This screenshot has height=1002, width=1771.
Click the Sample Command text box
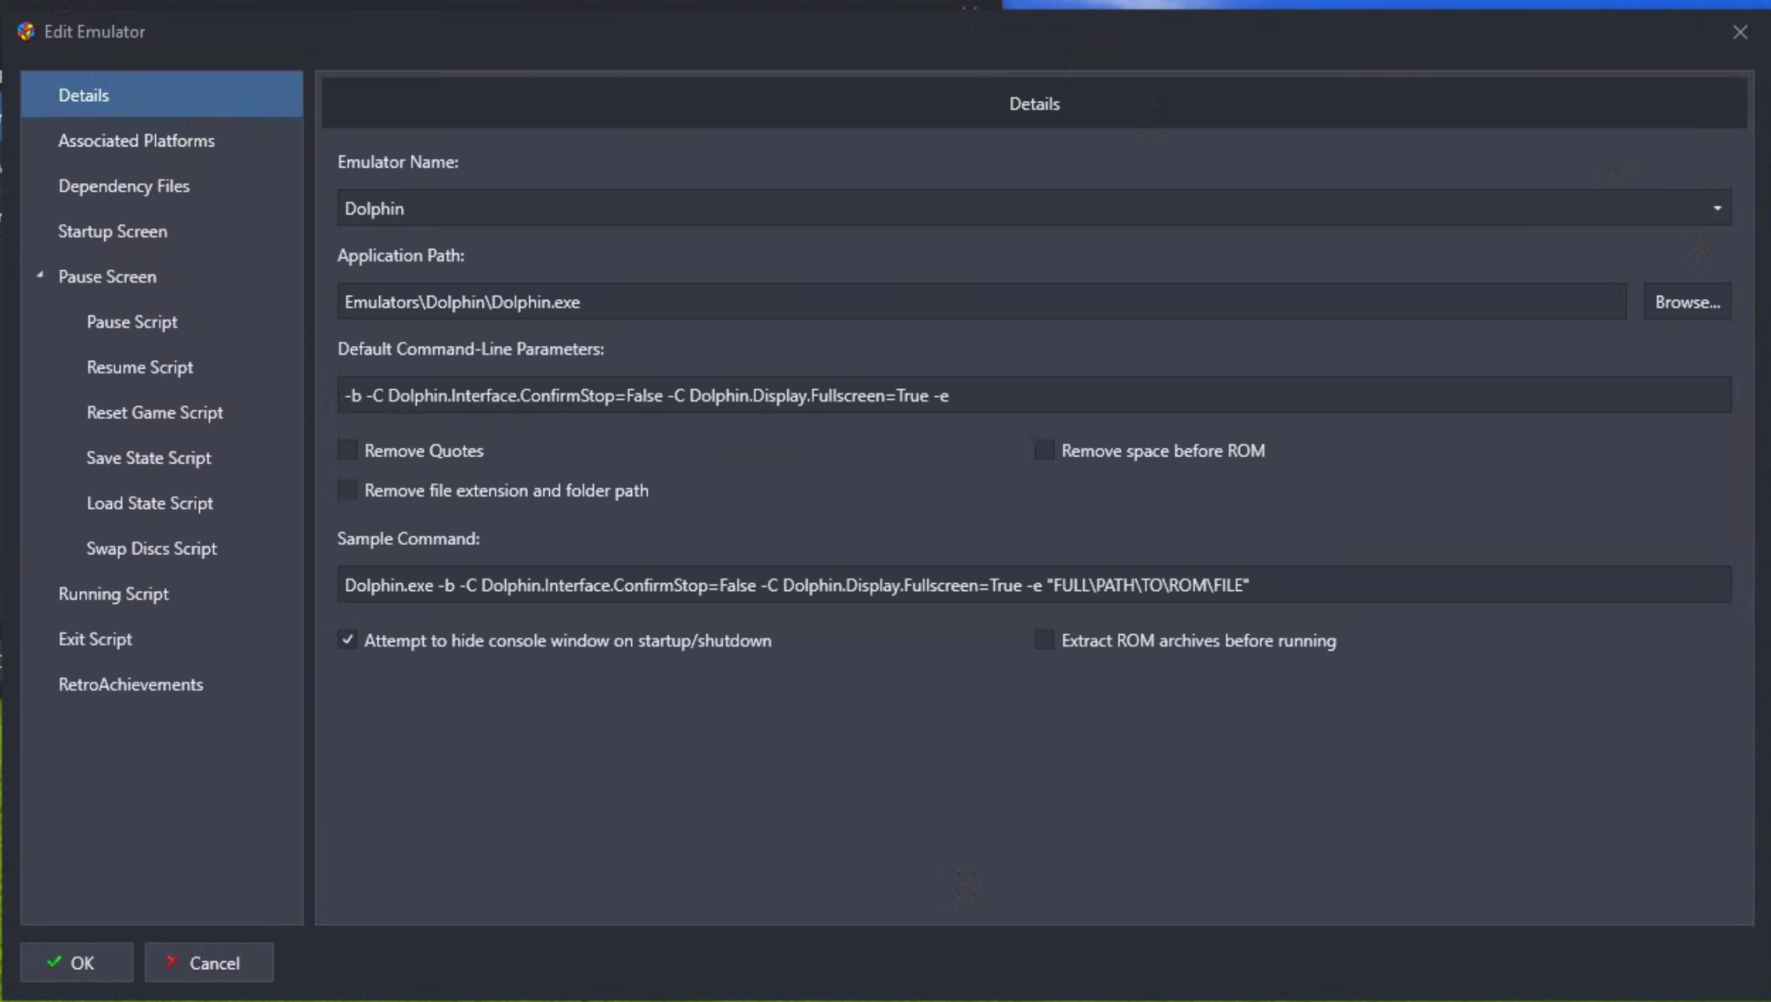(x=1034, y=585)
